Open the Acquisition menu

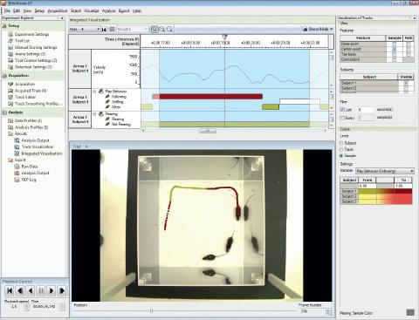[x=58, y=10]
